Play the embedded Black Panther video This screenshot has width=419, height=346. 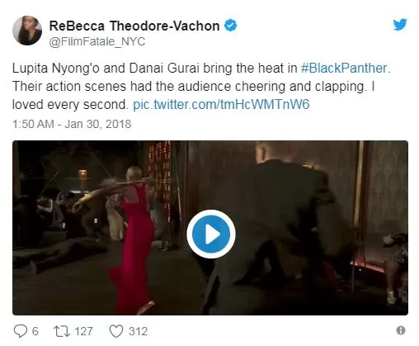(211, 234)
